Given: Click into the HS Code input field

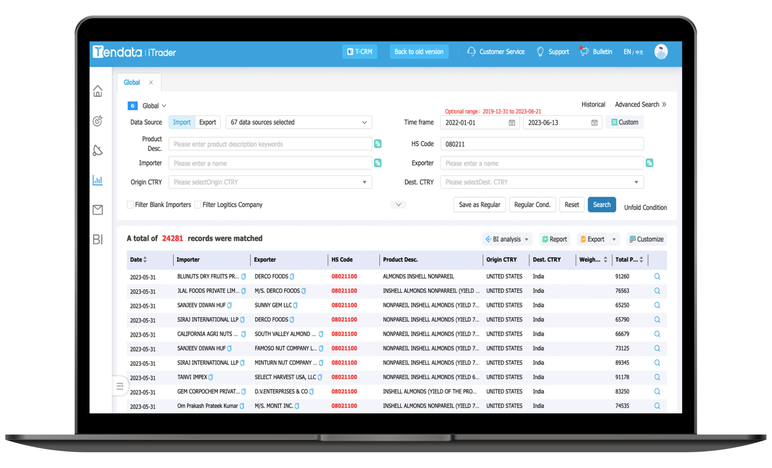Looking at the screenshot, I should point(541,144).
